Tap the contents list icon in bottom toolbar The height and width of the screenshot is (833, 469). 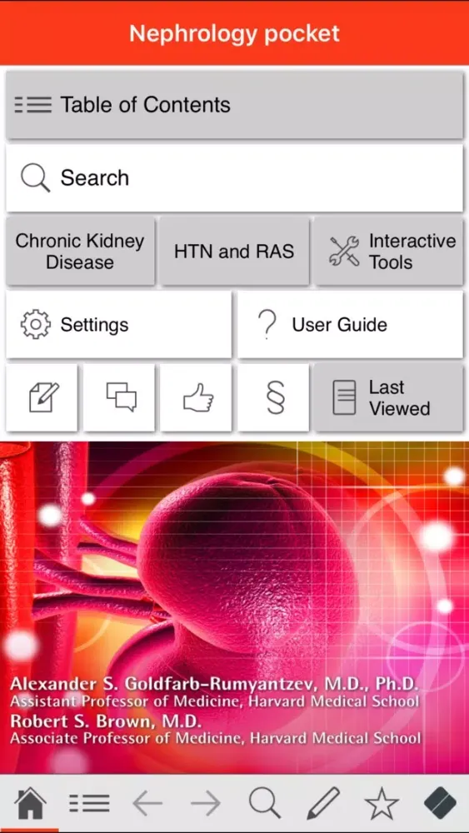pos(88,803)
